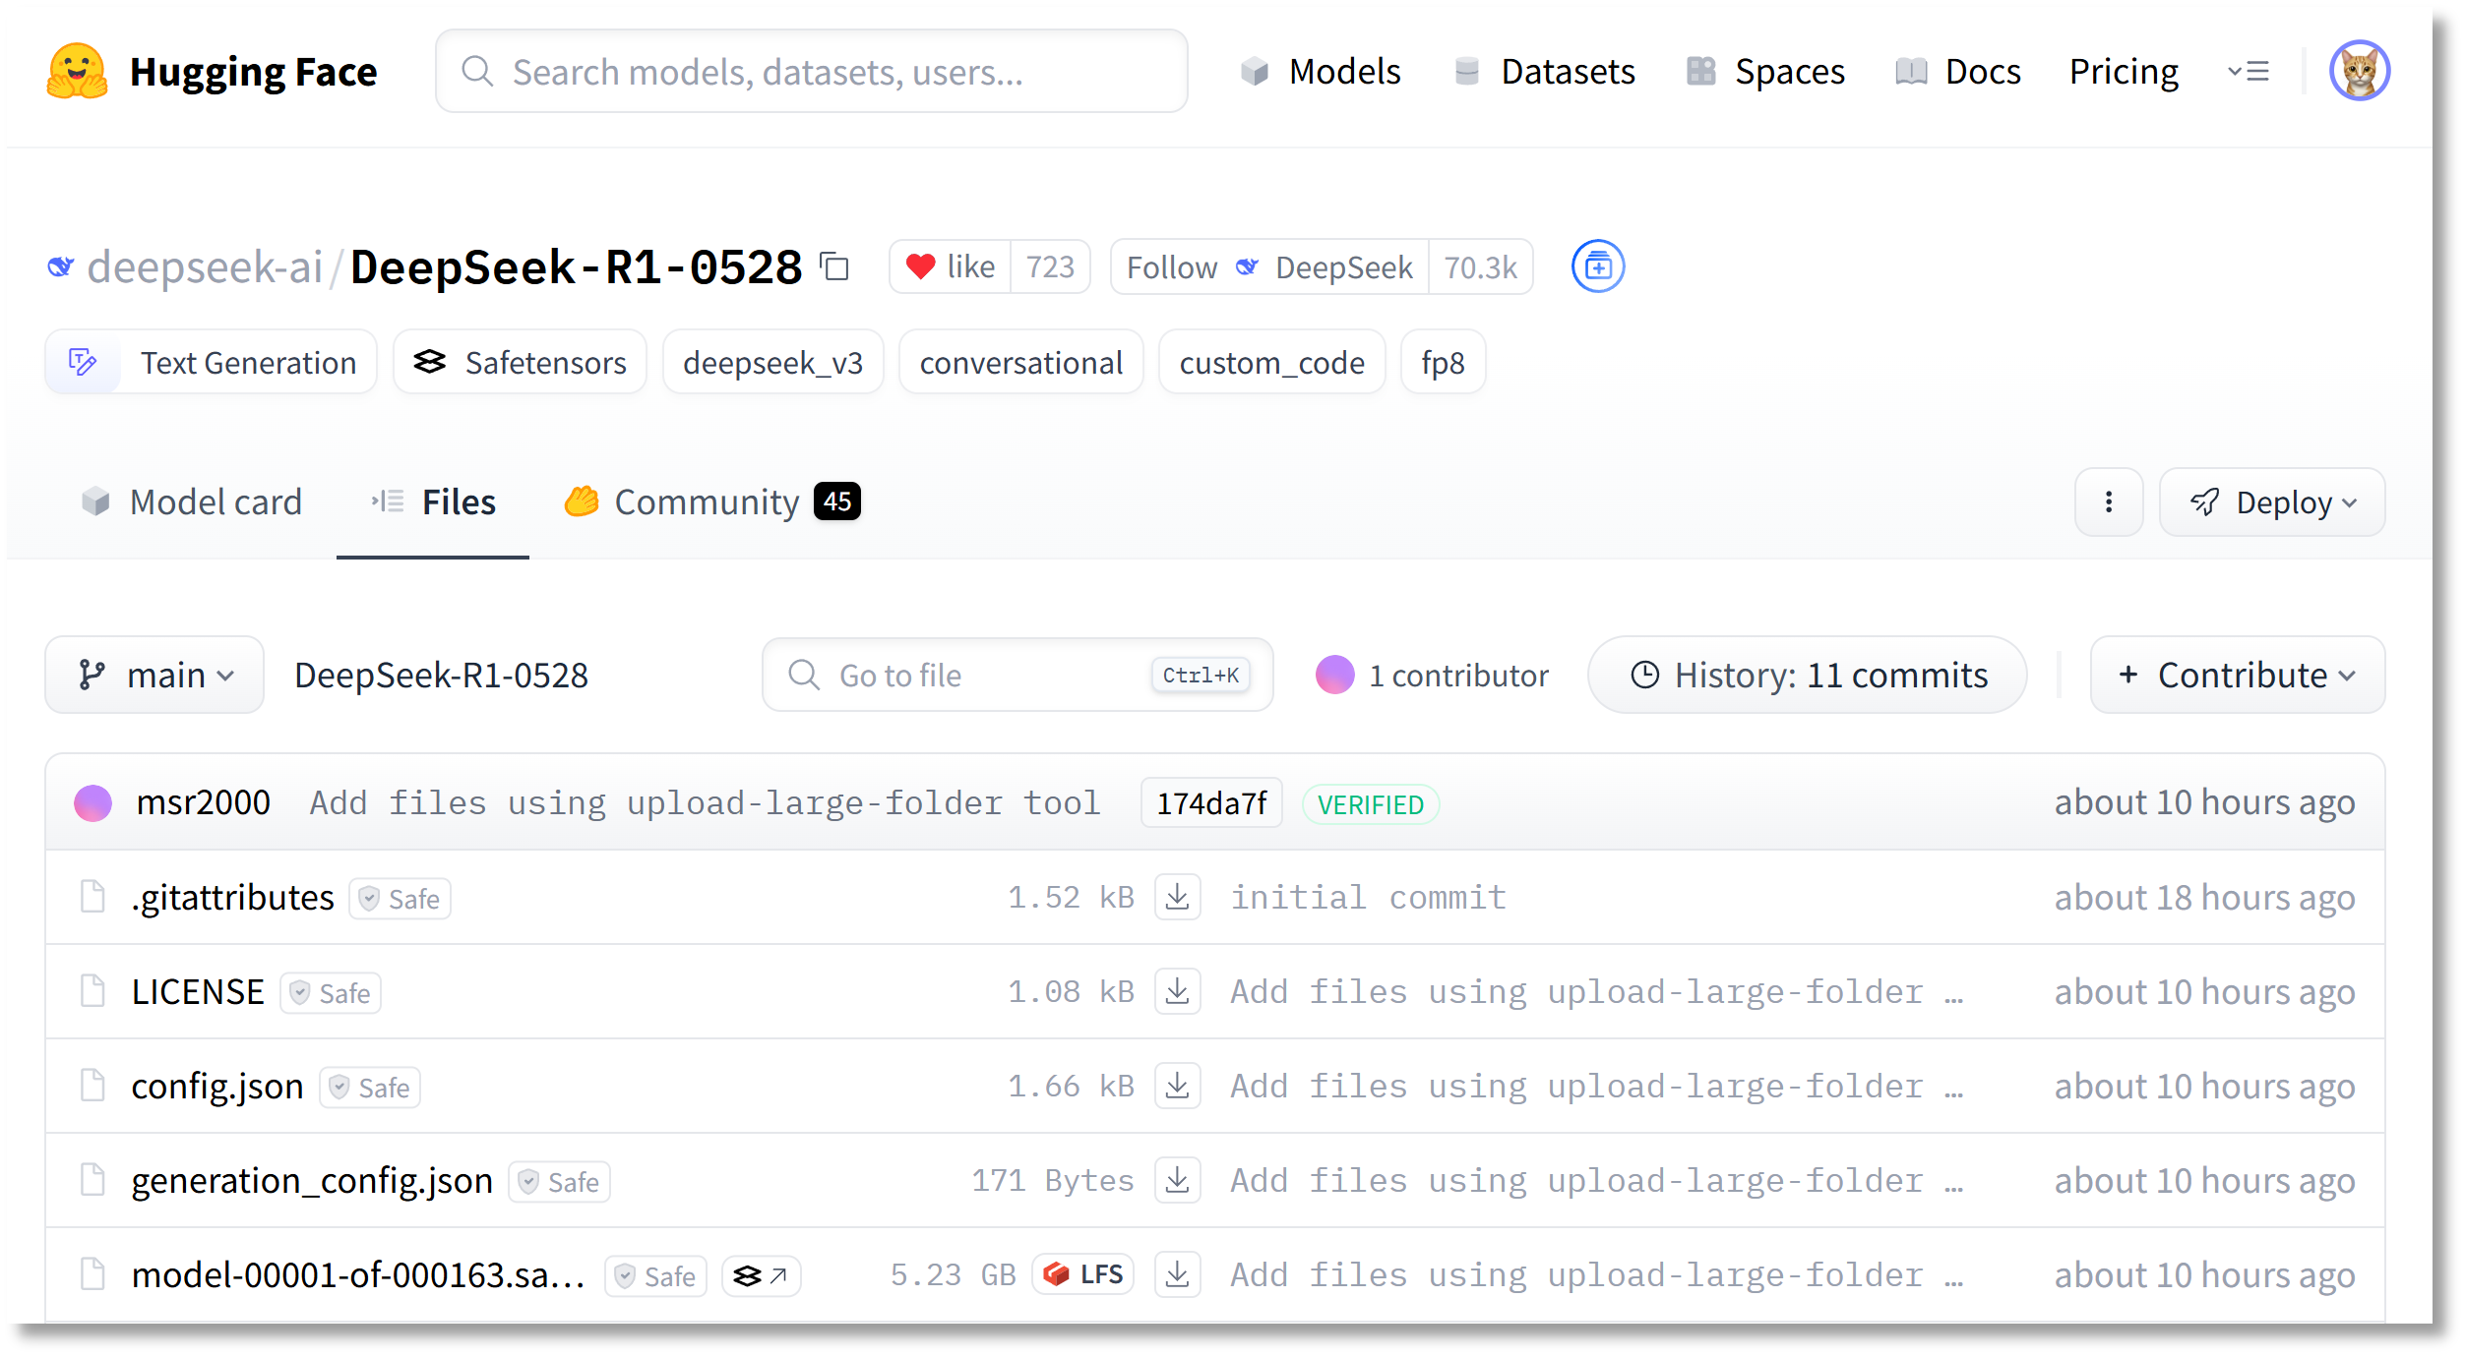The height and width of the screenshot is (1357, 2465).
Task: Open the Docs page
Action: tap(1957, 71)
